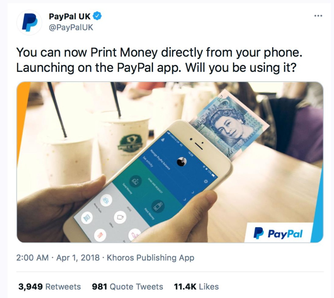The width and height of the screenshot is (334, 298).
Task: View the 11.4K Likes list
Action: (196, 286)
